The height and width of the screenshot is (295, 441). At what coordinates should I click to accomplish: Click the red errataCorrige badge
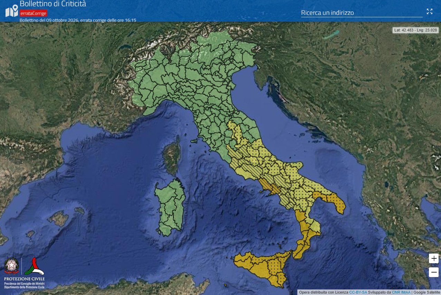[x=33, y=13]
